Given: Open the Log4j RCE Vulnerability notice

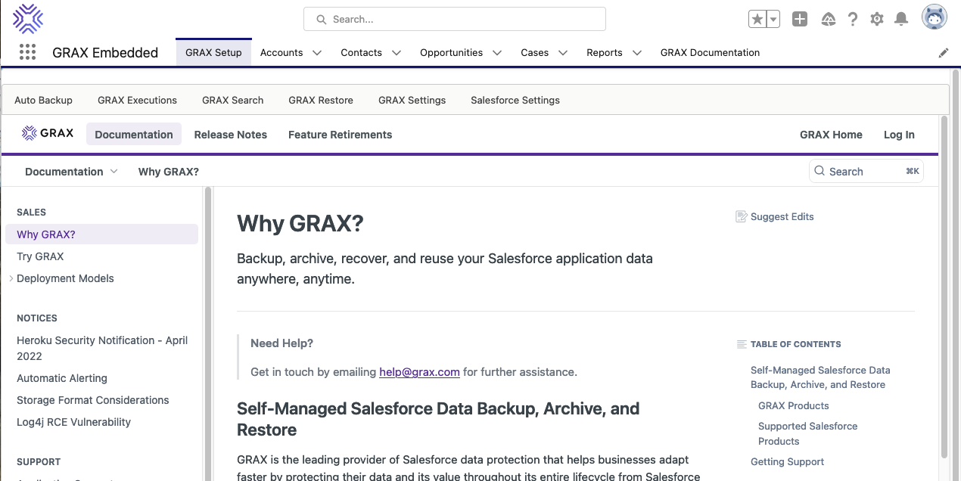Looking at the screenshot, I should pyautogui.click(x=73, y=422).
